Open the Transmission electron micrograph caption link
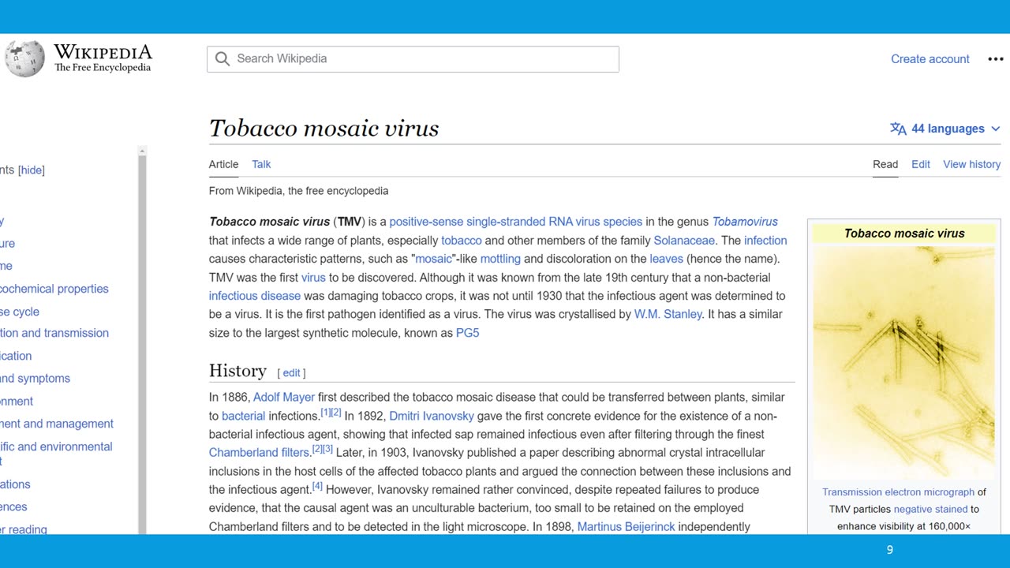 click(898, 492)
